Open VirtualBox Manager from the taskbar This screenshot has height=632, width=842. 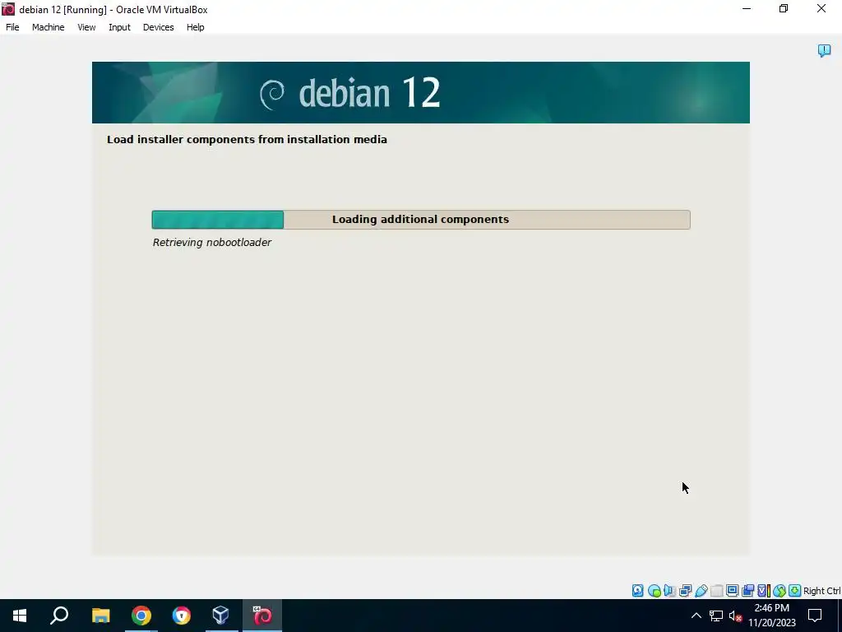tap(220, 616)
